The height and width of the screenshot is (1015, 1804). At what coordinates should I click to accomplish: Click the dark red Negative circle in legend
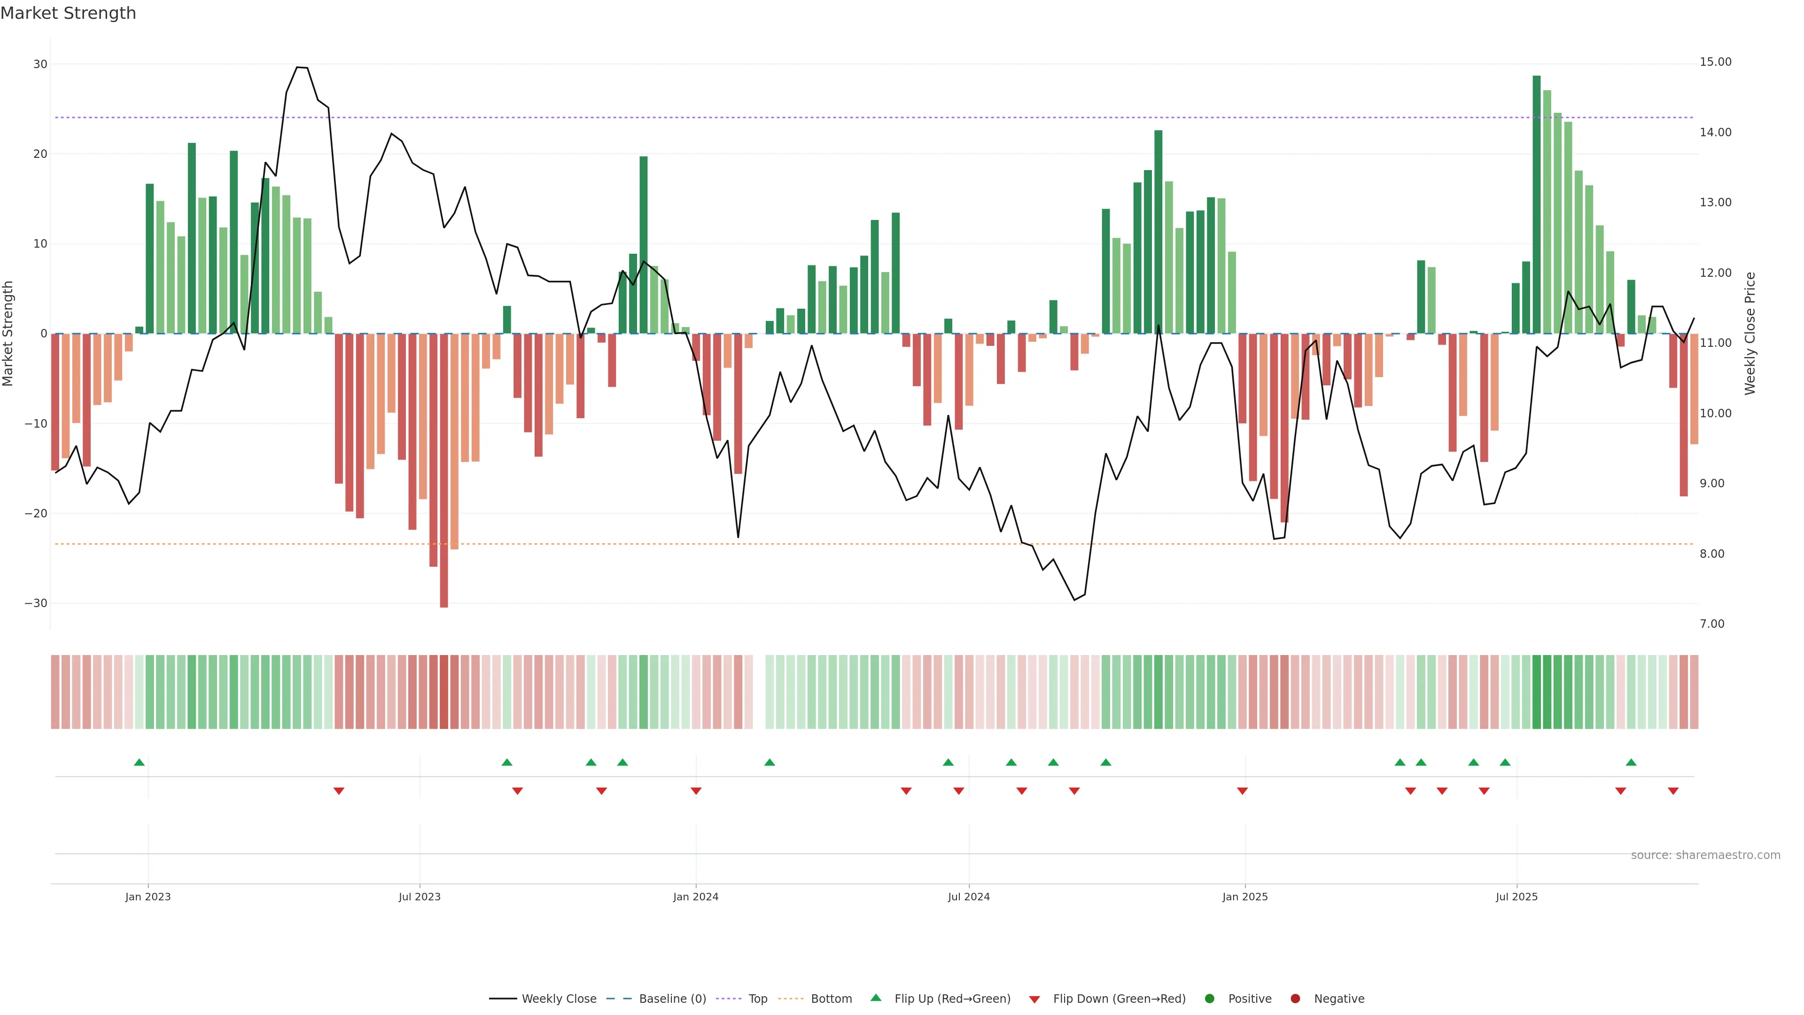(x=1295, y=999)
